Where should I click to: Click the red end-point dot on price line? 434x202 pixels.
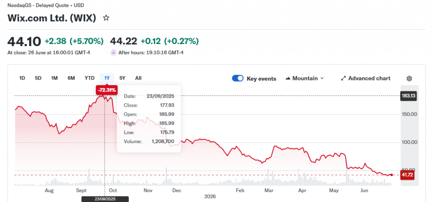(391, 175)
